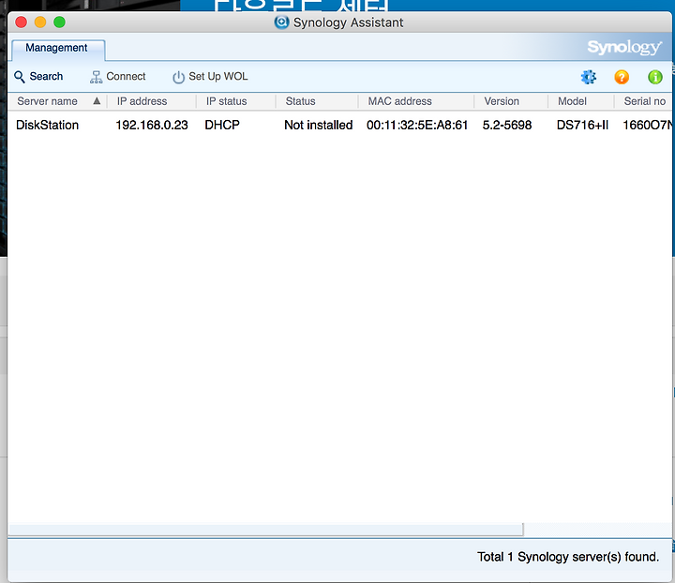Open preferences via blue gear icon
Screen dimensions: 675x583
[x=589, y=77]
